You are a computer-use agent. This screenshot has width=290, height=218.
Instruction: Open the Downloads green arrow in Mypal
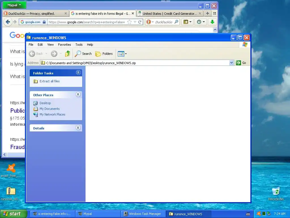(212, 22)
